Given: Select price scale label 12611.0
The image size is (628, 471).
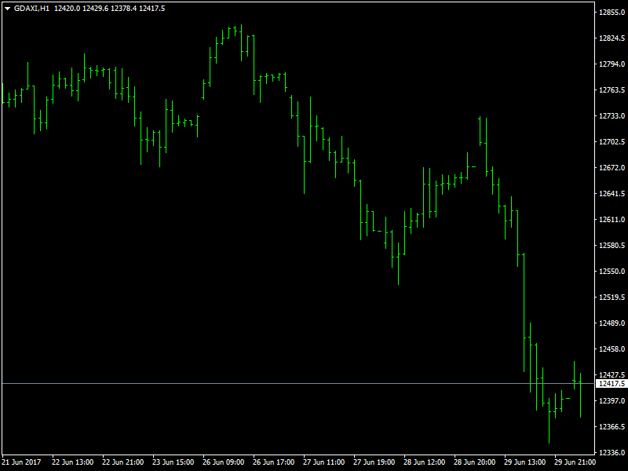Looking at the screenshot, I should tap(612, 220).
